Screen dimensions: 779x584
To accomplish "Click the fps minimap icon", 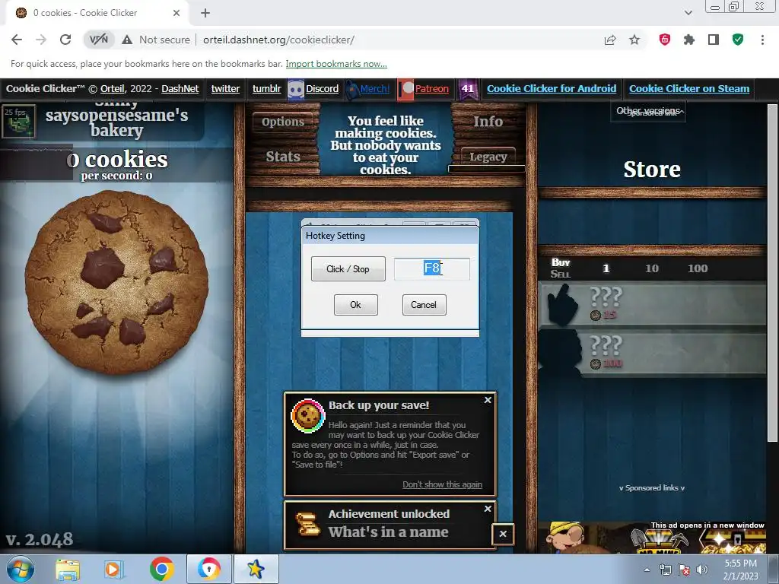I will pos(19,121).
